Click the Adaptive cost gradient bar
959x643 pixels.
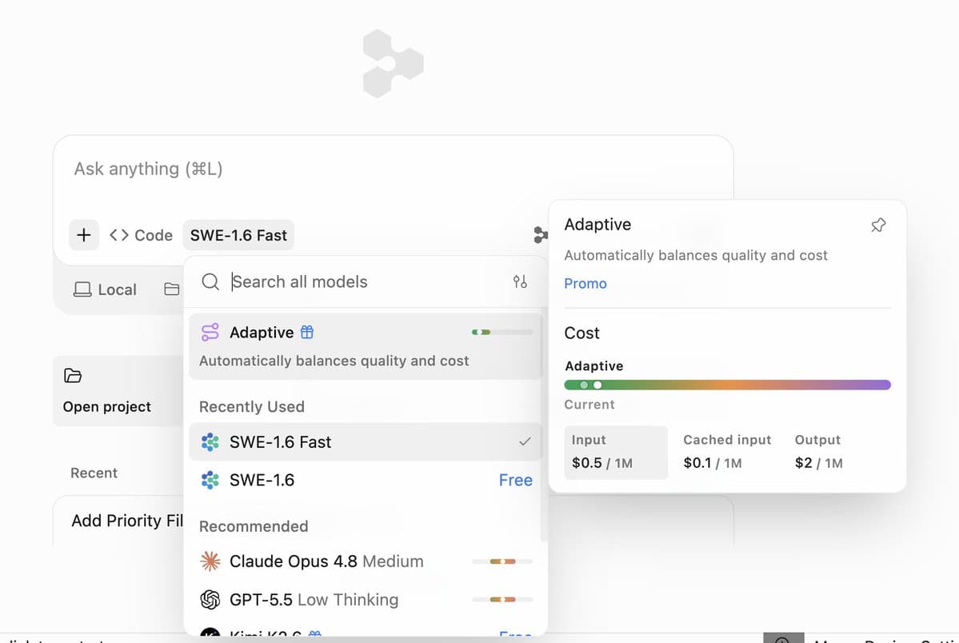pos(727,385)
